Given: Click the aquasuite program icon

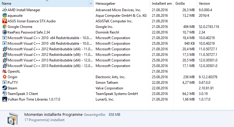Looking at the screenshot, I should point(5,15).
